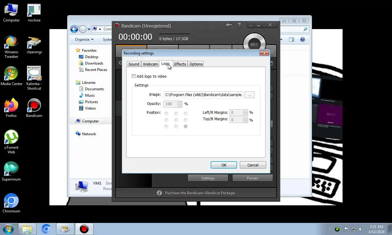
Task: Click the Bandicam Settings button
Action: coord(208,178)
